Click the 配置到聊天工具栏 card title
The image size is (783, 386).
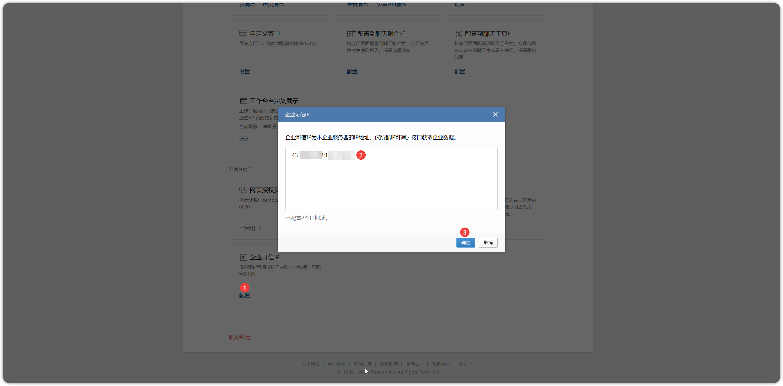click(x=489, y=33)
